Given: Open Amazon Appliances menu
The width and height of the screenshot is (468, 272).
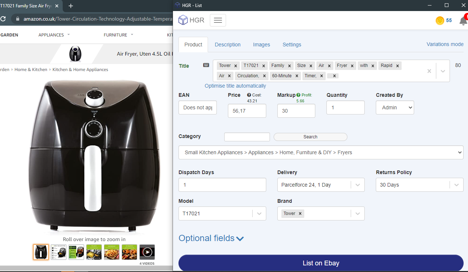Looking at the screenshot, I should 54,35.
